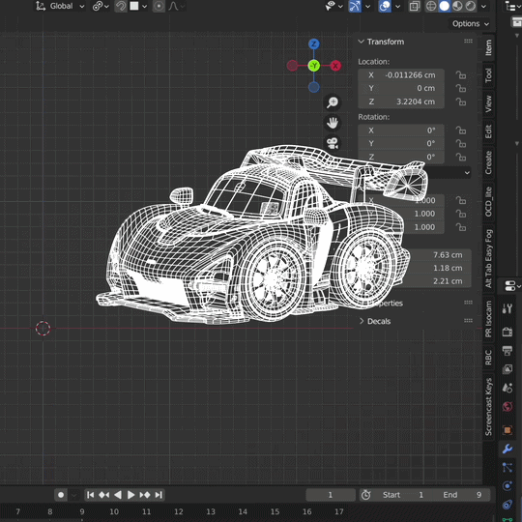The width and height of the screenshot is (522, 522).
Task: Open the Object properties tab (orange square)
Action: tap(507, 430)
